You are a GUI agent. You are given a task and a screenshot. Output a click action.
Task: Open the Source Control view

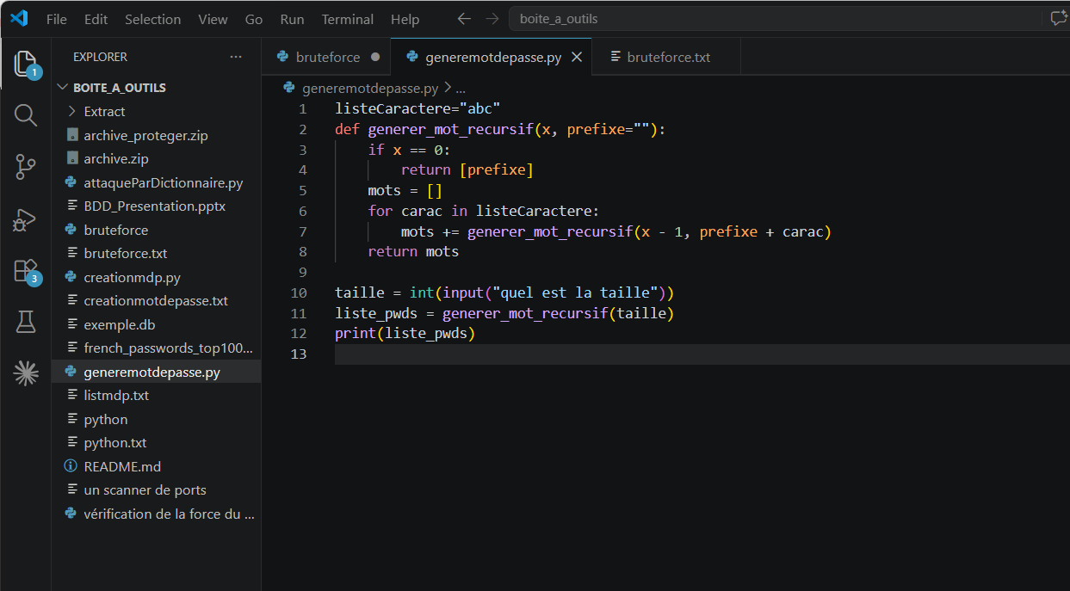(x=26, y=167)
